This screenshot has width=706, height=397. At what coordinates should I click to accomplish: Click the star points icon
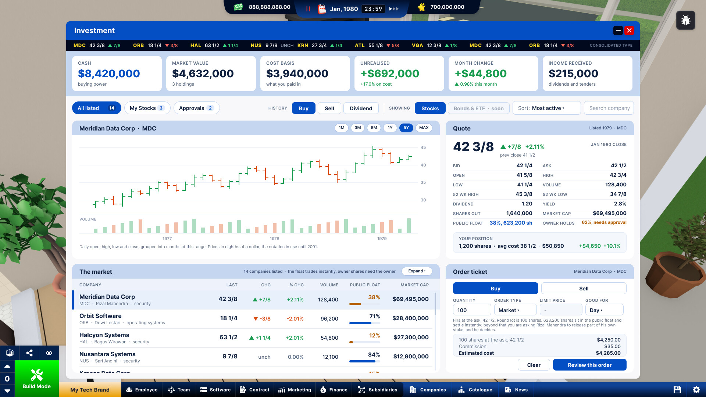[421, 7]
